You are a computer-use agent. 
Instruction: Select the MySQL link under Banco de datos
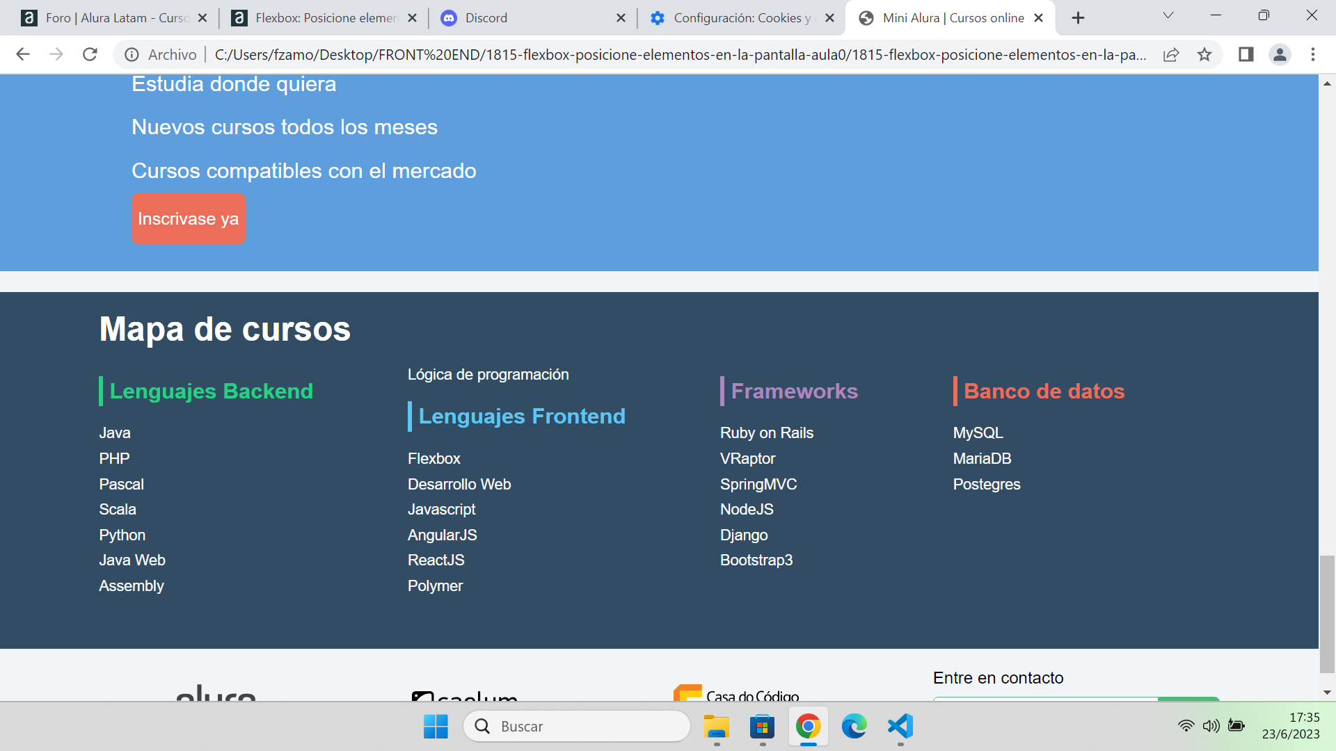tap(978, 432)
